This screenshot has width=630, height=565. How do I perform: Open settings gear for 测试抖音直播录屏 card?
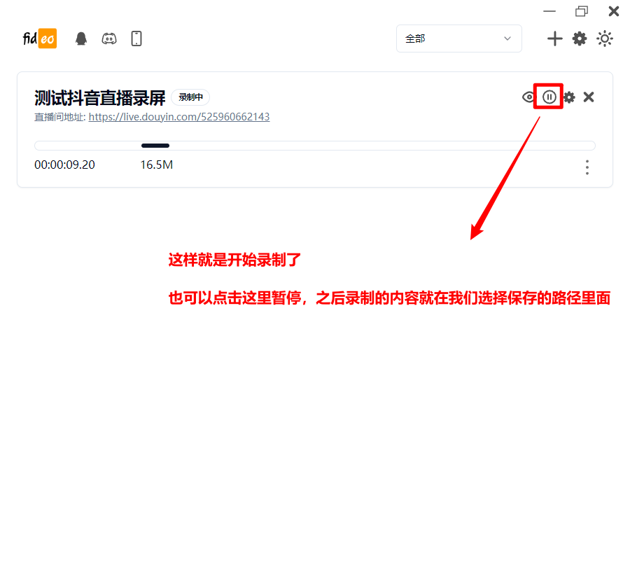point(569,97)
